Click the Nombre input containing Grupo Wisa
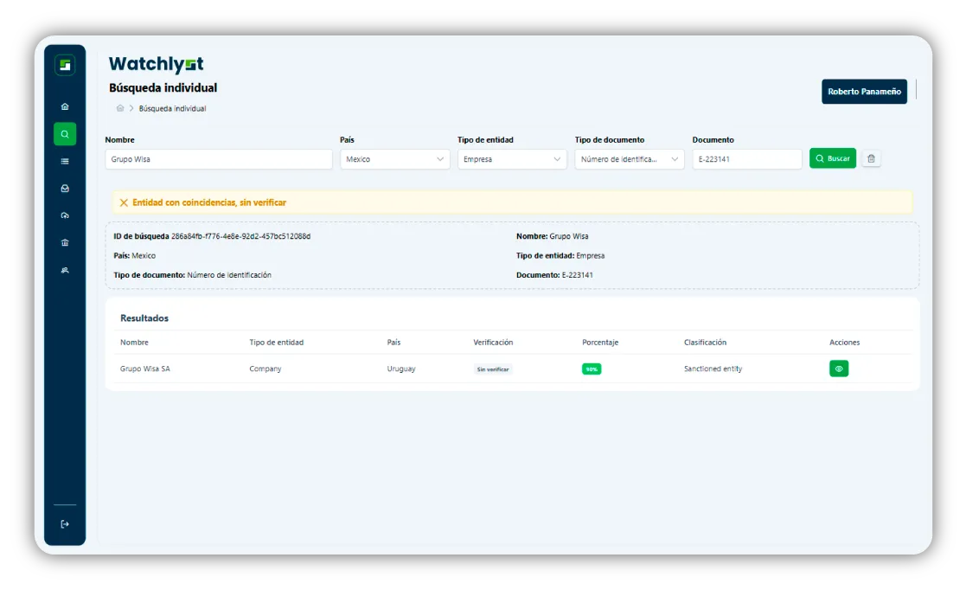This screenshot has width=966, height=590. pos(218,158)
